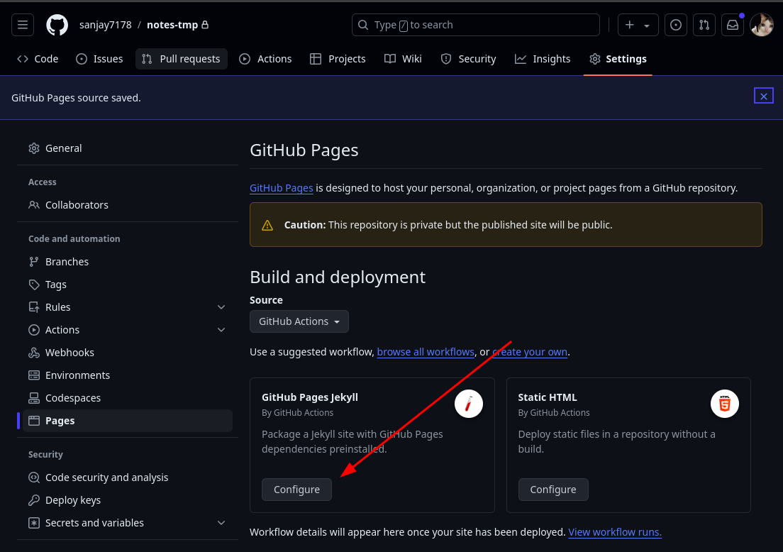The height and width of the screenshot is (552, 783).
Task: Follow the 'browse all workflows' link
Action: click(426, 352)
